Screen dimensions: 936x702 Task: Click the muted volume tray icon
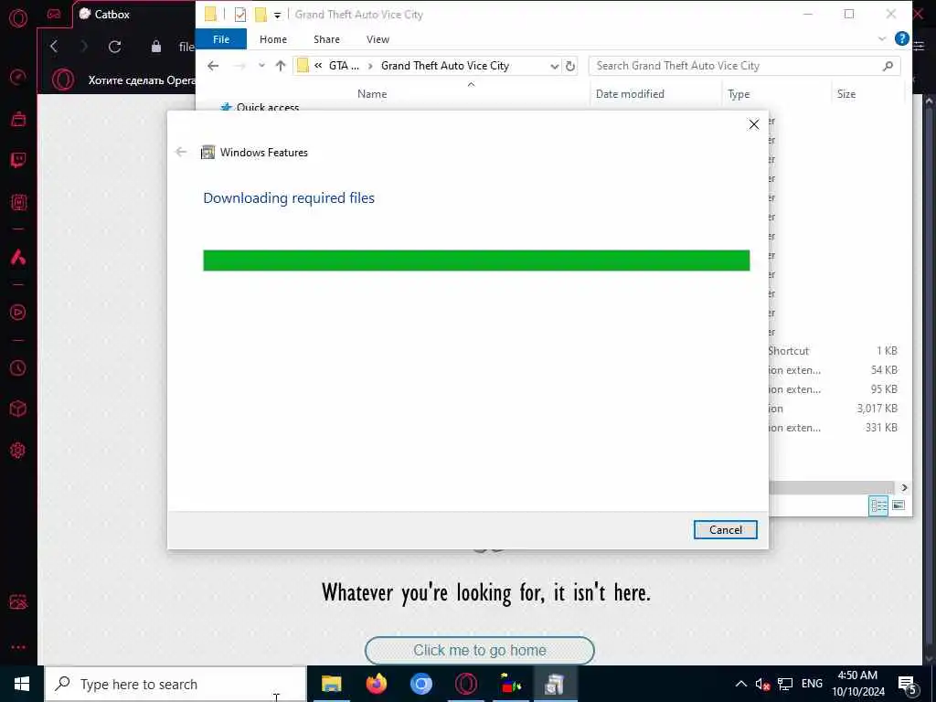(761, 684)
